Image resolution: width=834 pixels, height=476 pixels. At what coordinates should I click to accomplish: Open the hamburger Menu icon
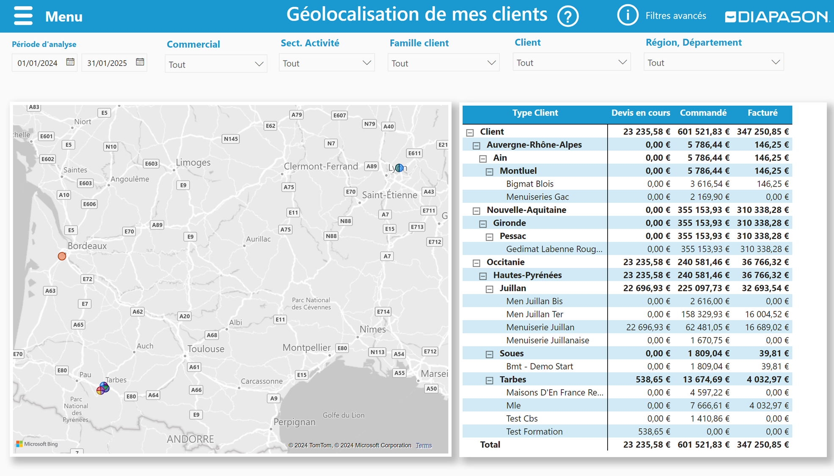coord(23,16)
